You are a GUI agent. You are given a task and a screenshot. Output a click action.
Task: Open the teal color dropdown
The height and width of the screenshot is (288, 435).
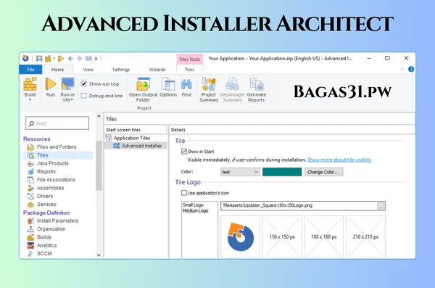(x=240, y=172)
